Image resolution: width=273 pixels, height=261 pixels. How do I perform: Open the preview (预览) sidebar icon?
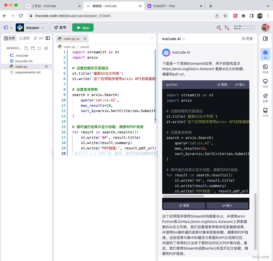(x=265, y=83)
